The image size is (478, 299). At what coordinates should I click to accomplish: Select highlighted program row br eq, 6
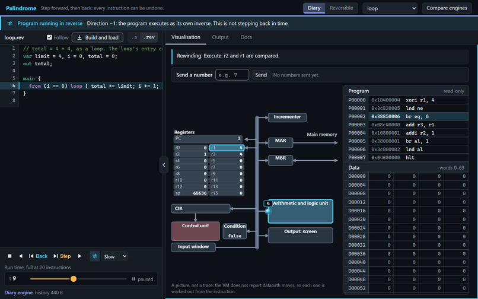[406, 116]
